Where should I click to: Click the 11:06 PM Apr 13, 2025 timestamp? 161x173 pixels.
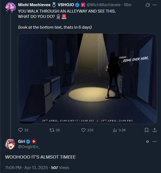[27, 168]
